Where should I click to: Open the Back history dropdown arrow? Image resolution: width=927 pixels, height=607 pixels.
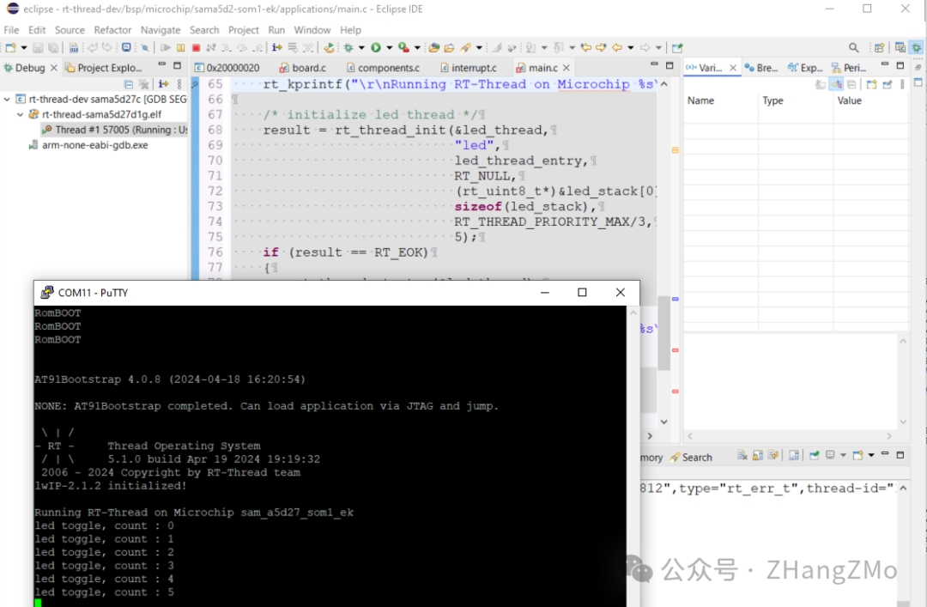631,48
